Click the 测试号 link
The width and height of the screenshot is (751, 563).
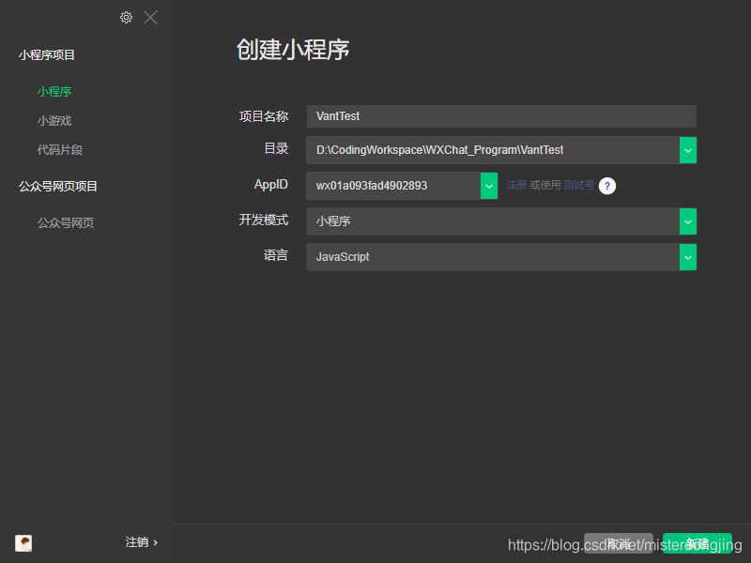point(578,185)
